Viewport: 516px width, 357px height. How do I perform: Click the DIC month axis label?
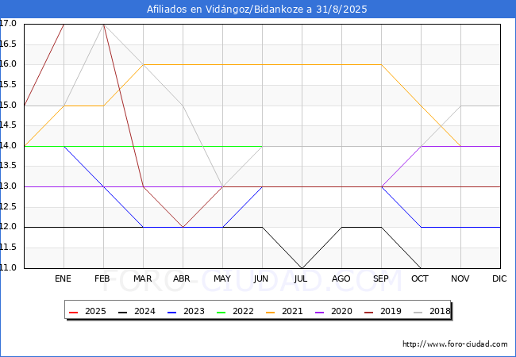click(x=499, y=278)
